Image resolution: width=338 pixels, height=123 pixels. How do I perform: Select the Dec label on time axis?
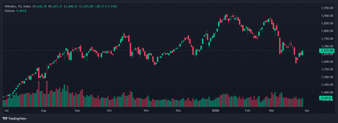(178, 111)
